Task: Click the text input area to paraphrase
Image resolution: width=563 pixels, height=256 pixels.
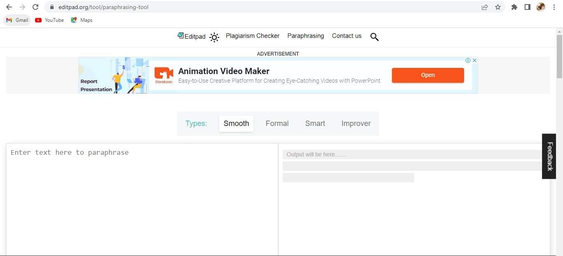Action: coord(142,200)
